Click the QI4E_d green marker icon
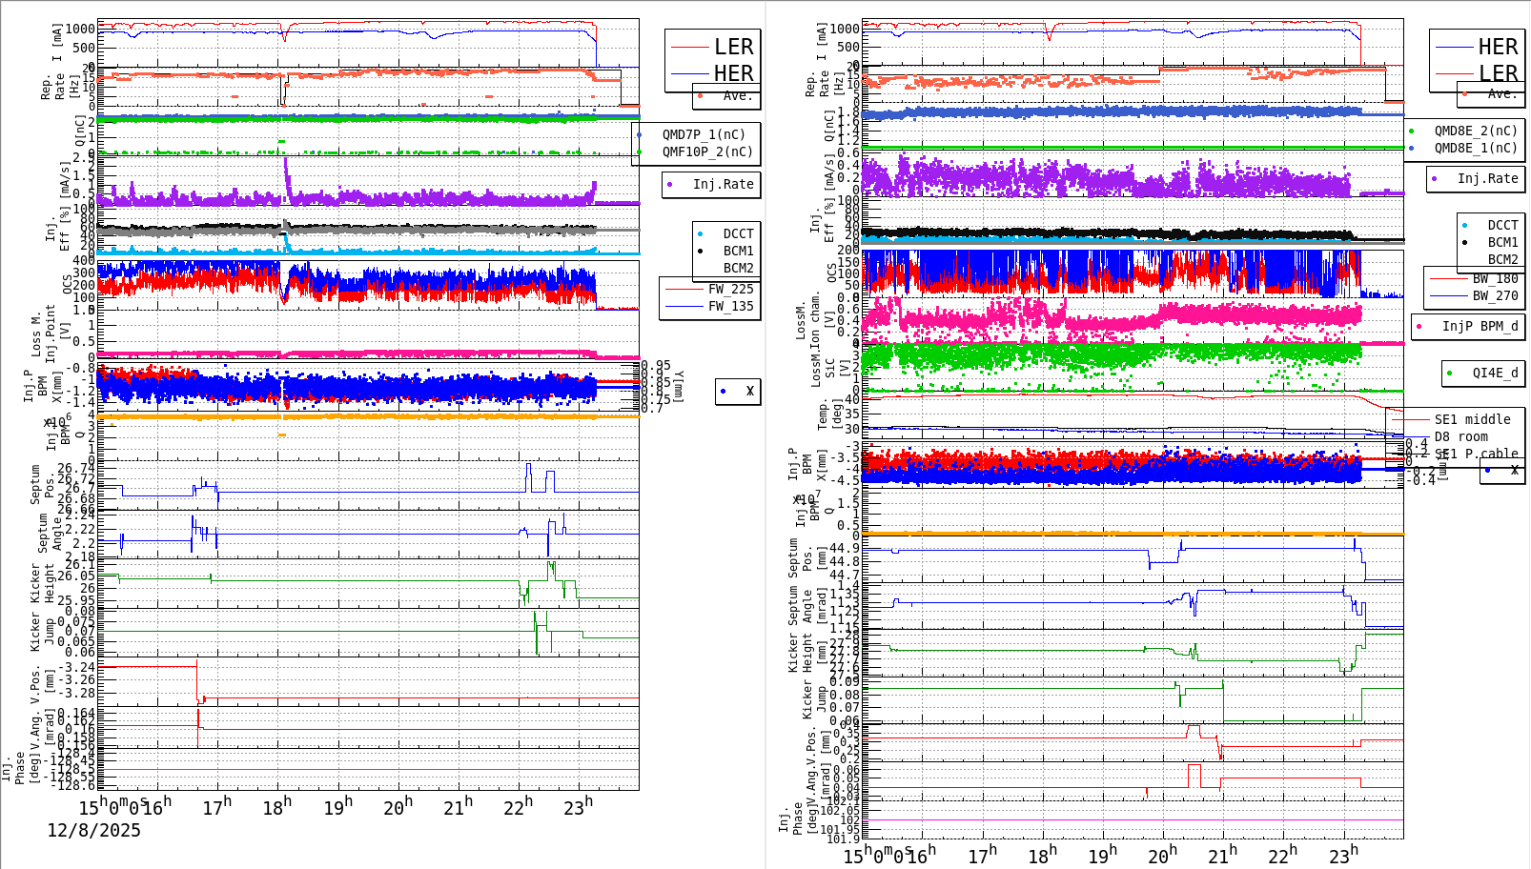Viewport: 1531px width, 869px height. (x=1449, y=373)
